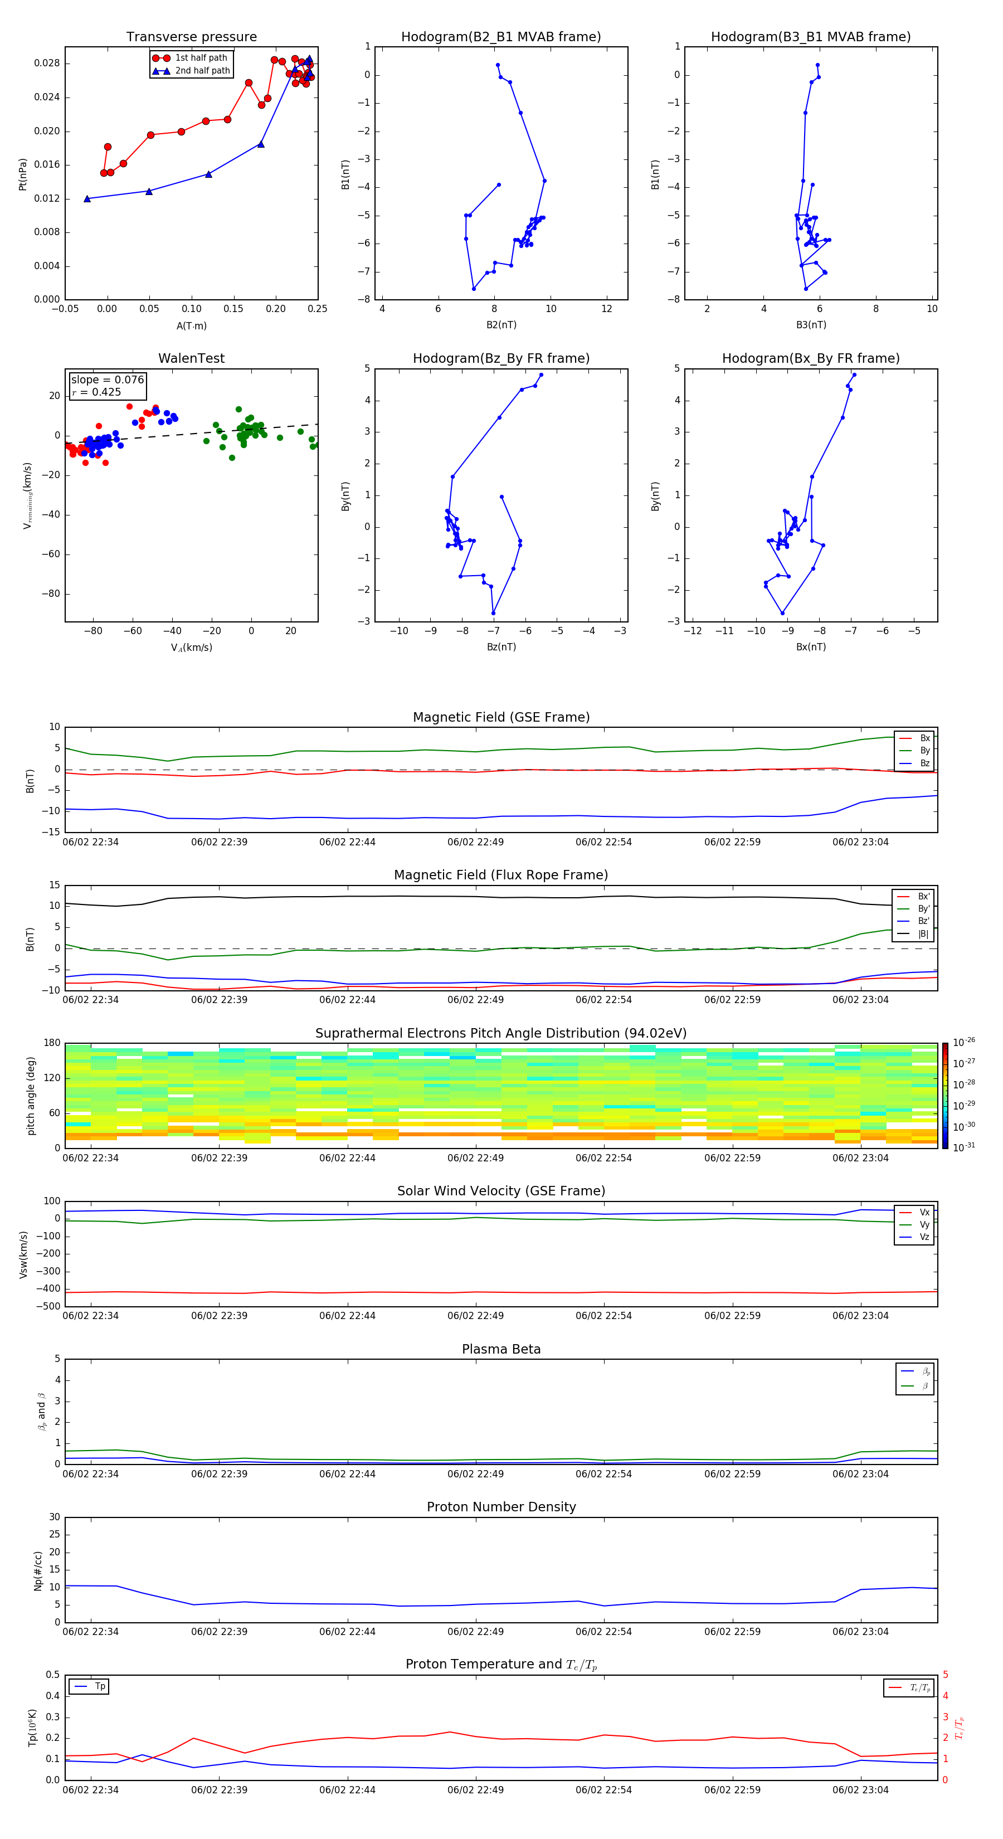Click "06/02 23:04" tick under Proton Number Density

(860, 1632)
